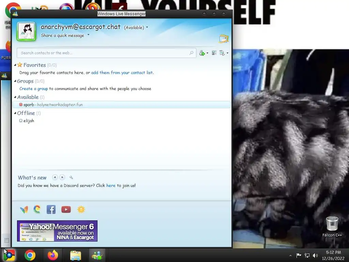Click the YouTube icon

point(66,209)
